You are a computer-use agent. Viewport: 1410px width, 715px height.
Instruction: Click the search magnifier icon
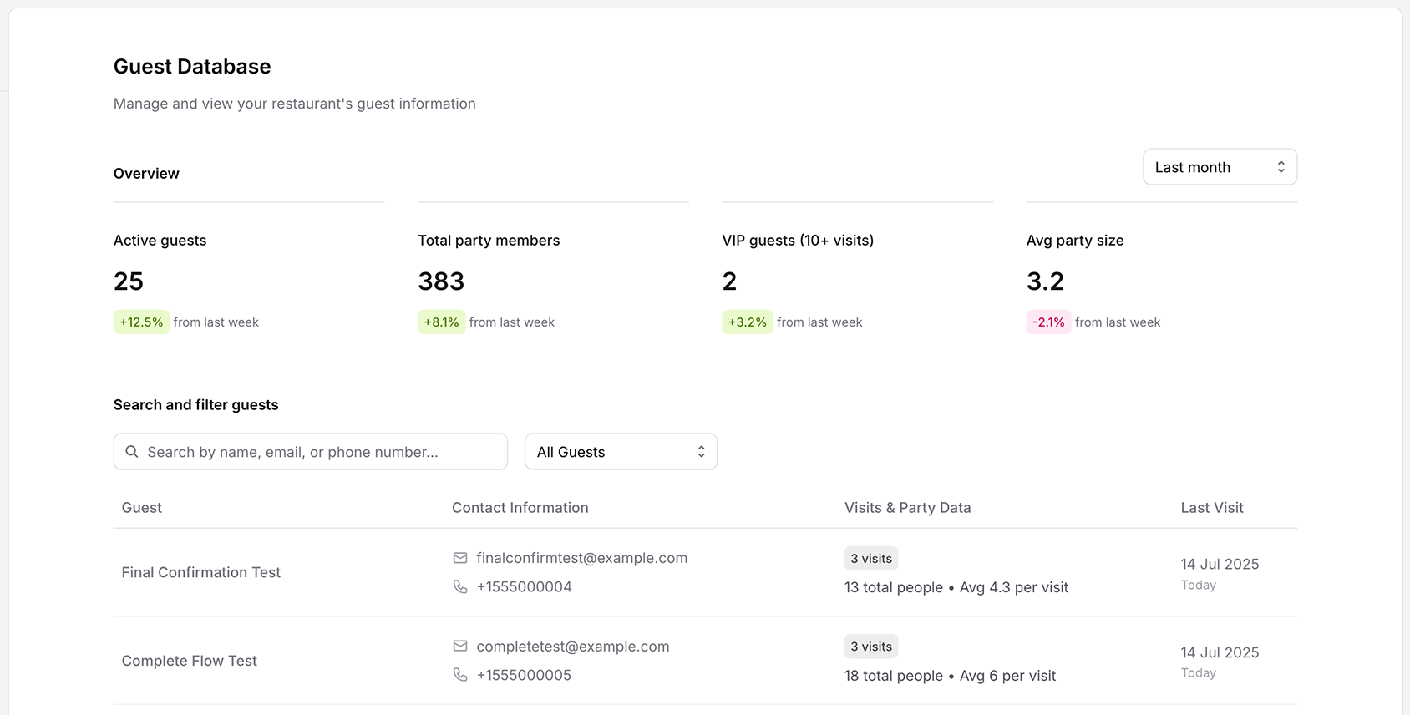(132, 452)
